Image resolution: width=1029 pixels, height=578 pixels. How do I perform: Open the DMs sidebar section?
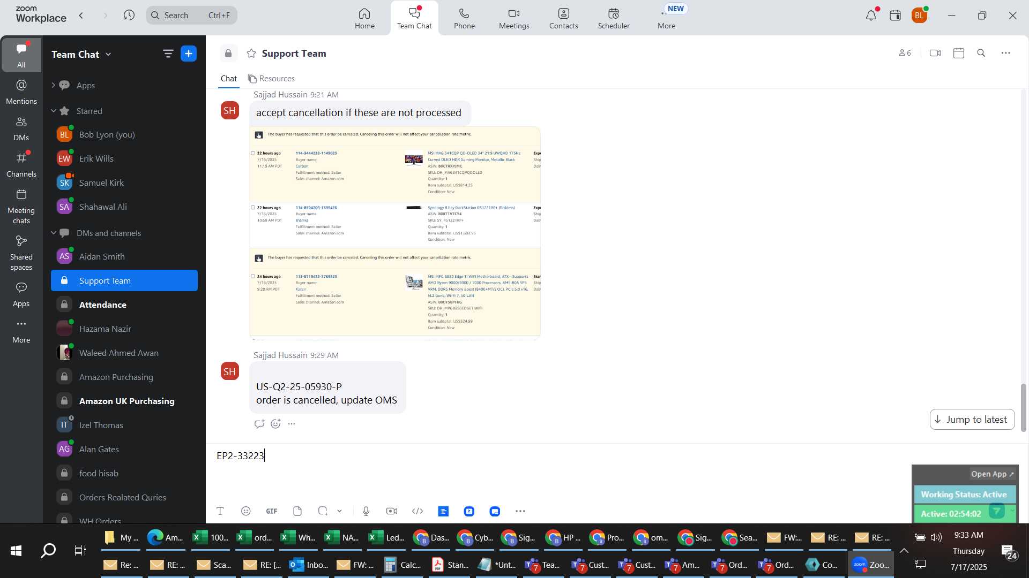[x=21, y=128]
